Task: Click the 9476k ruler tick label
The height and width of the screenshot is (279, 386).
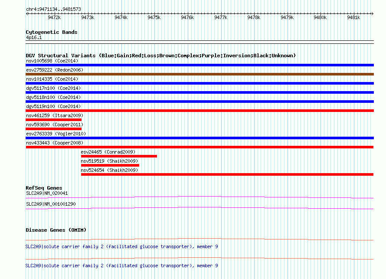Action: (x=188, y=17)
